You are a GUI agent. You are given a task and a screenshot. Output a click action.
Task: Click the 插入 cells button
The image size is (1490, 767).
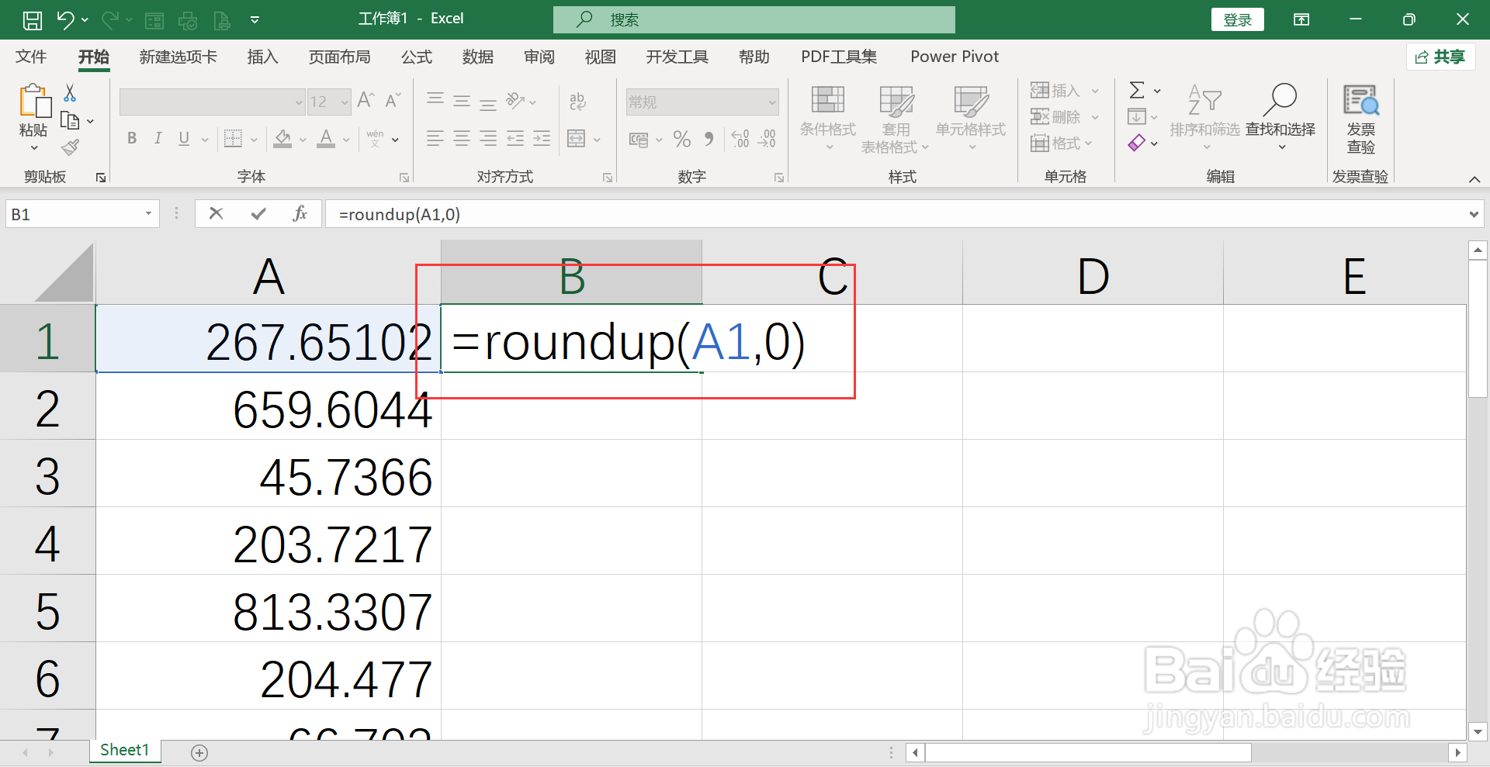1065,91
